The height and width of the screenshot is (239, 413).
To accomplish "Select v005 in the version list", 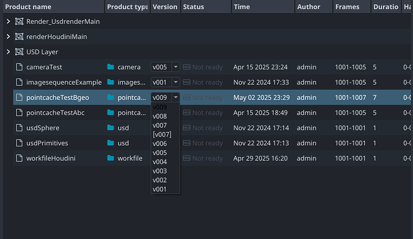I will coord(165,153).
